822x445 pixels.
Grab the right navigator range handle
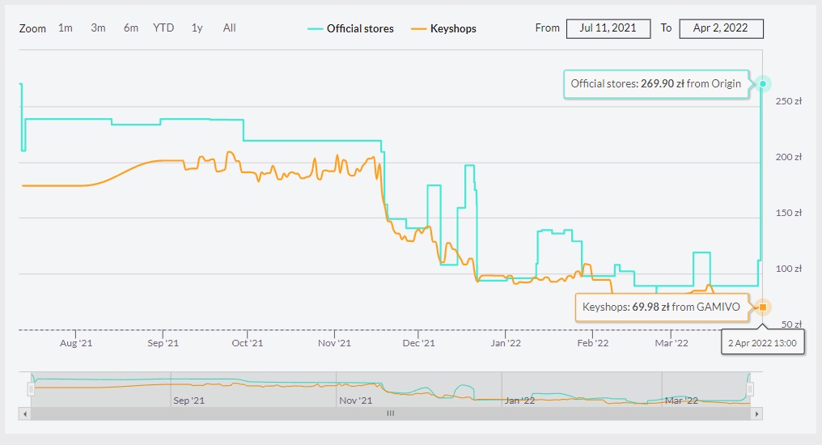coord(751,389)
